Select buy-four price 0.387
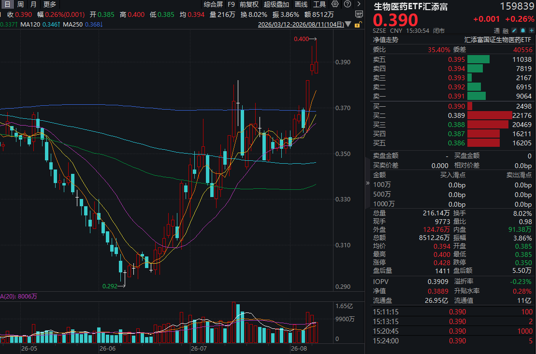536x354 pixels. (456, 134)
